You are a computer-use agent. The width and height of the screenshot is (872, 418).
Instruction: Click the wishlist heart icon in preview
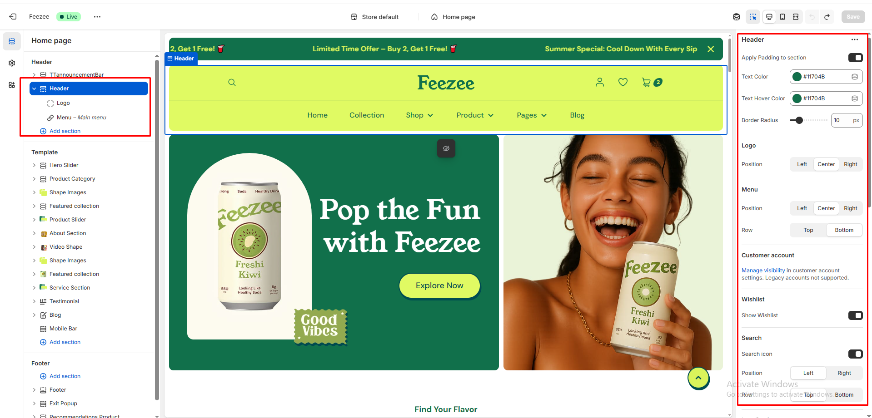623,82
